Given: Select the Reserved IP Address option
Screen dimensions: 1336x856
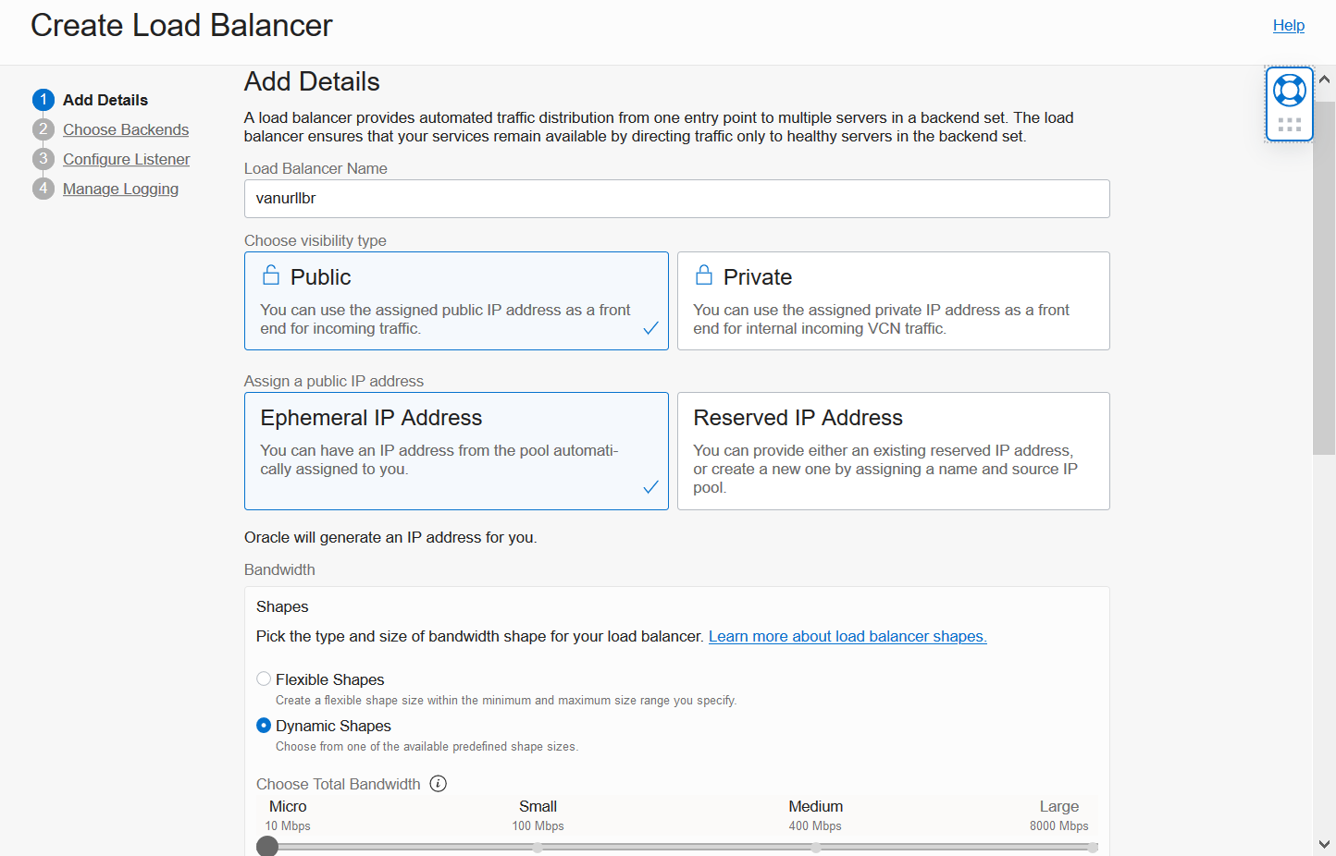Looking at the screenshot, I should click(893, 451).
